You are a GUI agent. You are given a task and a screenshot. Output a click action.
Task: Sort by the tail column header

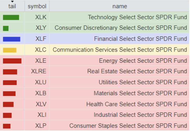[x=12, y=7]
